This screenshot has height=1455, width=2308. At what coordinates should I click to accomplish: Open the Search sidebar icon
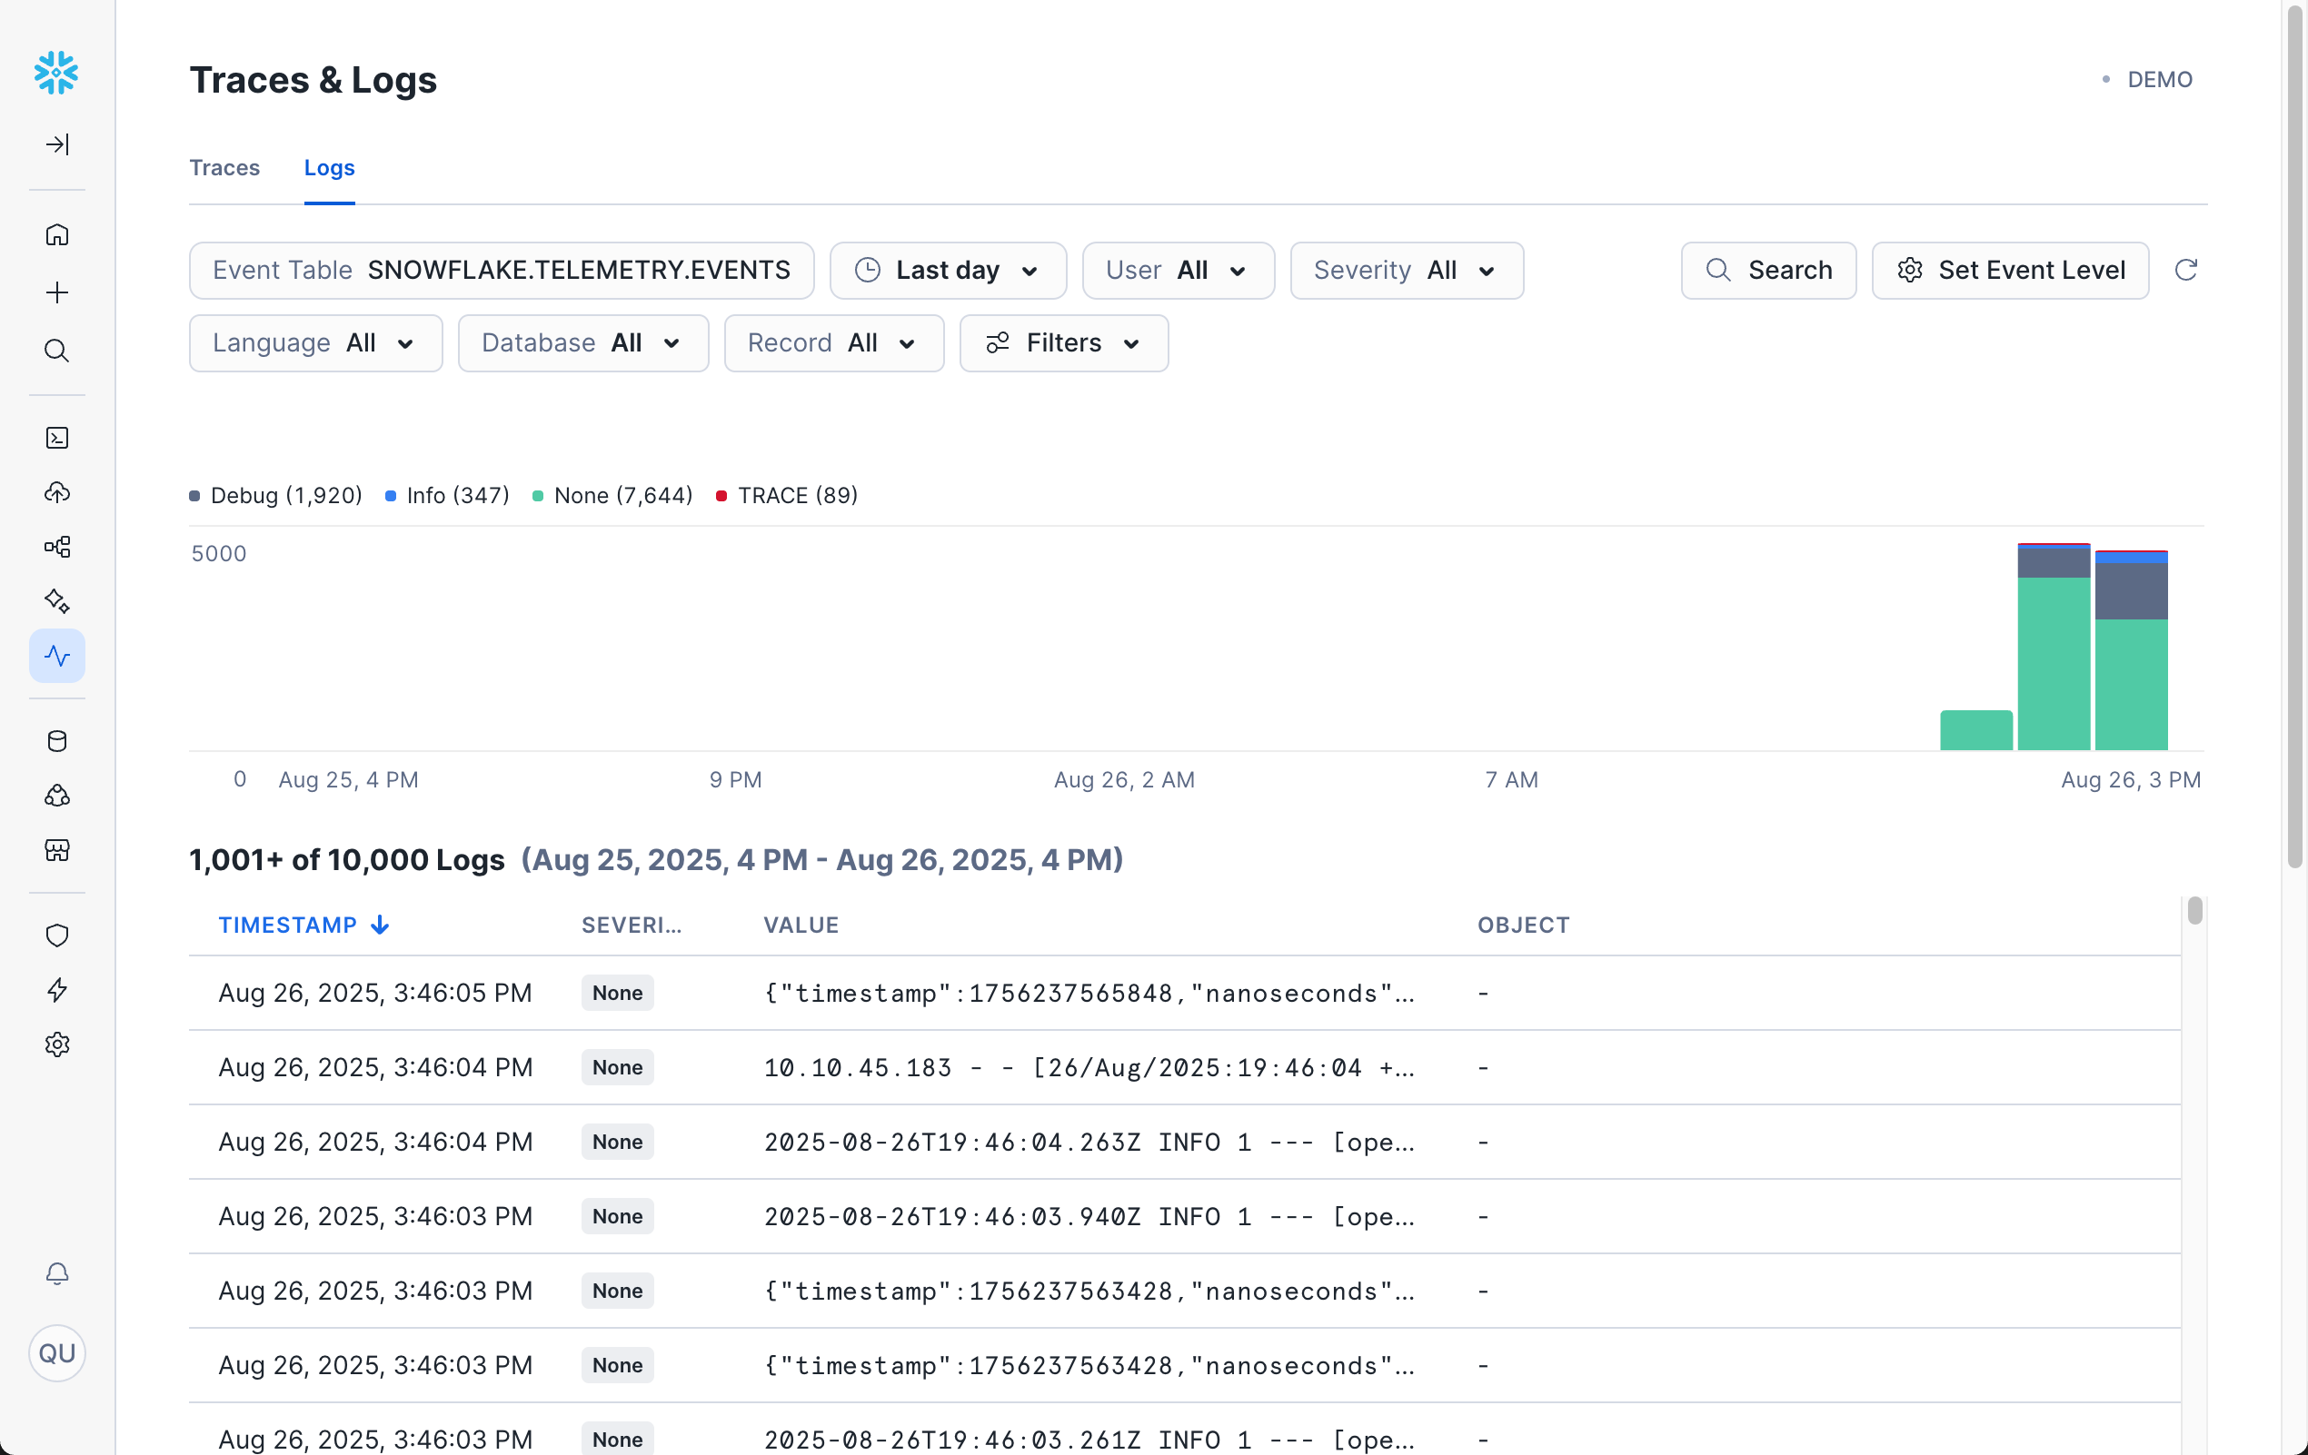tap(57, 351)
